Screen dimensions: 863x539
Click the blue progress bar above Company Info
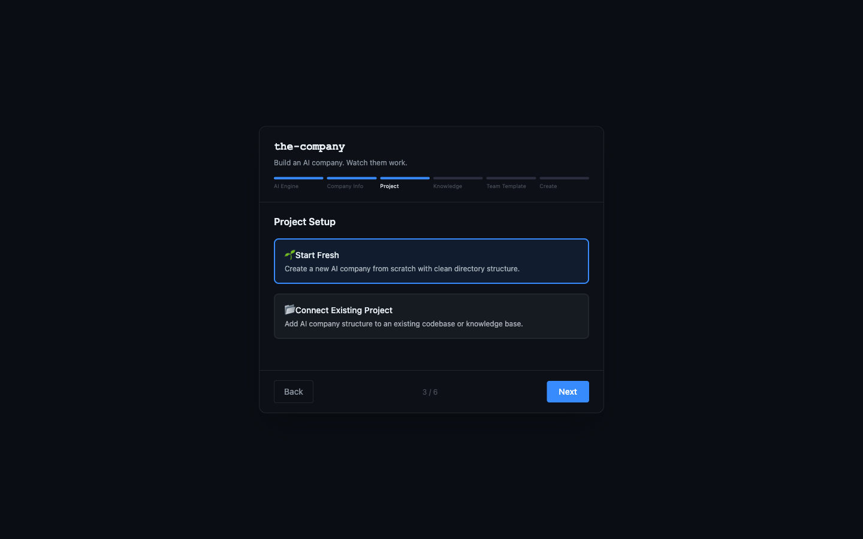(x=352, y=178)
